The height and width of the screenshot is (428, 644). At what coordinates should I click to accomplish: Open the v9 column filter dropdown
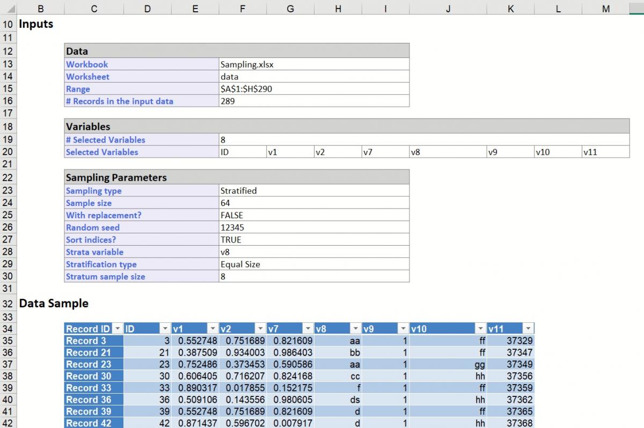click(404, 328)
